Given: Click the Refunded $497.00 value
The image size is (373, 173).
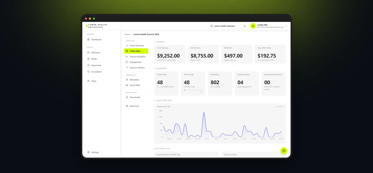Looking at the screenshot, I should pos(233,56).
